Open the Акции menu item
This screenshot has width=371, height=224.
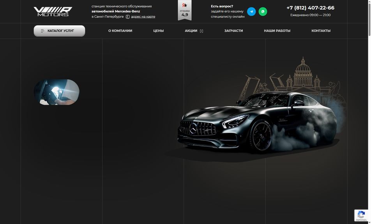pos(191,31)
